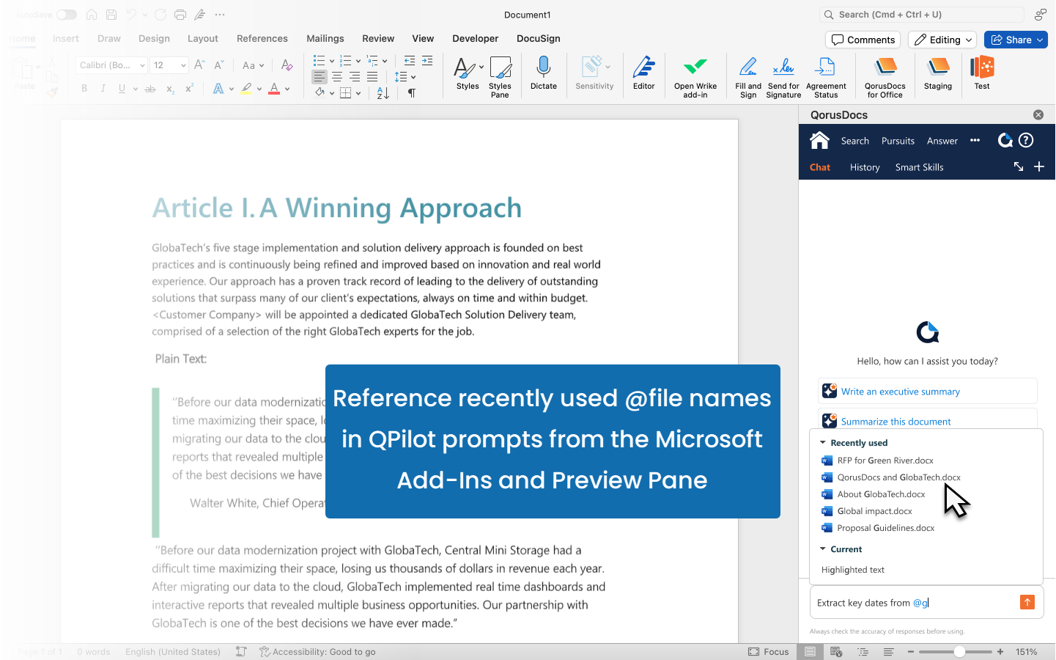Screen dimensions: 1056x660
Task: Open the Editing mode dropdown
Action: point(942,40)
